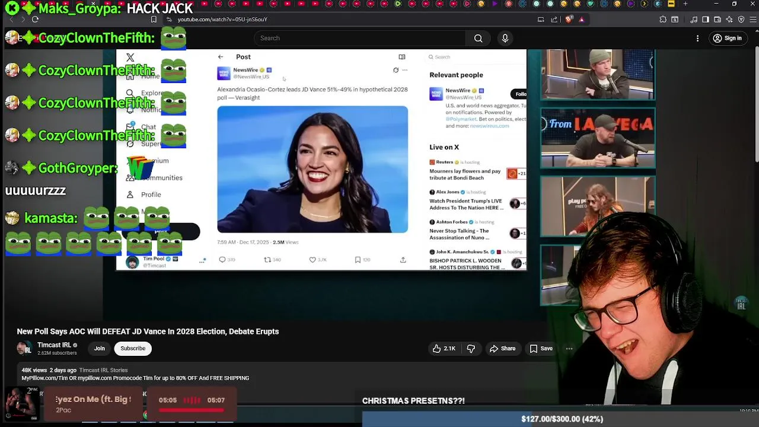Click the Join membership button

click(x=99, y=348)
